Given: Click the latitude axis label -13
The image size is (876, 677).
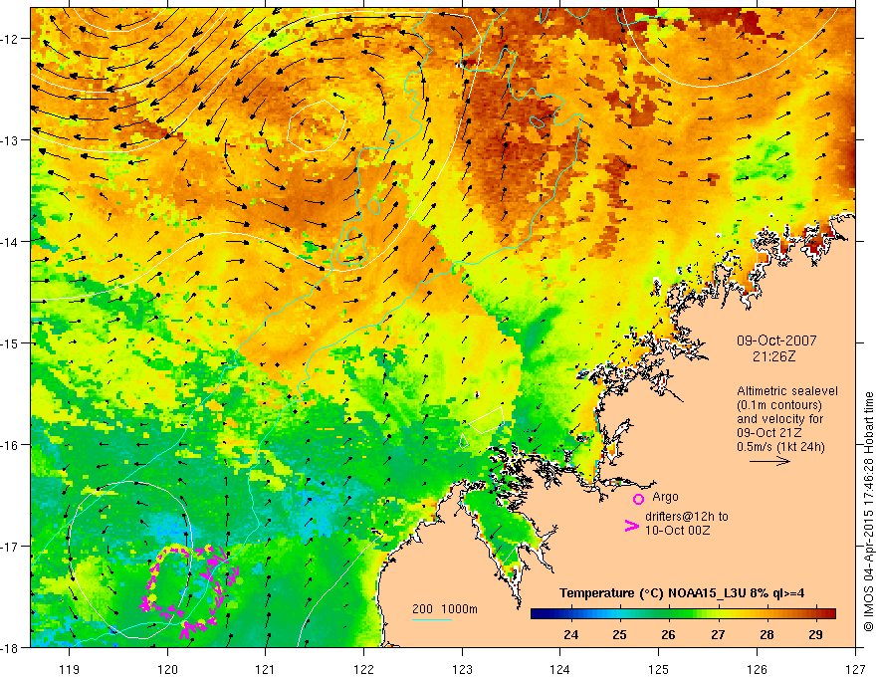Looking at the screenshot, I should [9, 140].
